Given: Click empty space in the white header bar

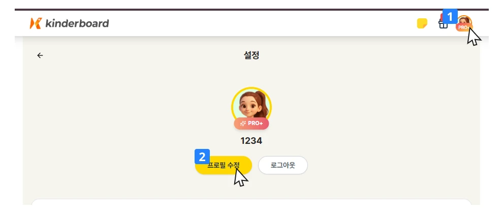Looking at the screenshot, I should point(254,23).
